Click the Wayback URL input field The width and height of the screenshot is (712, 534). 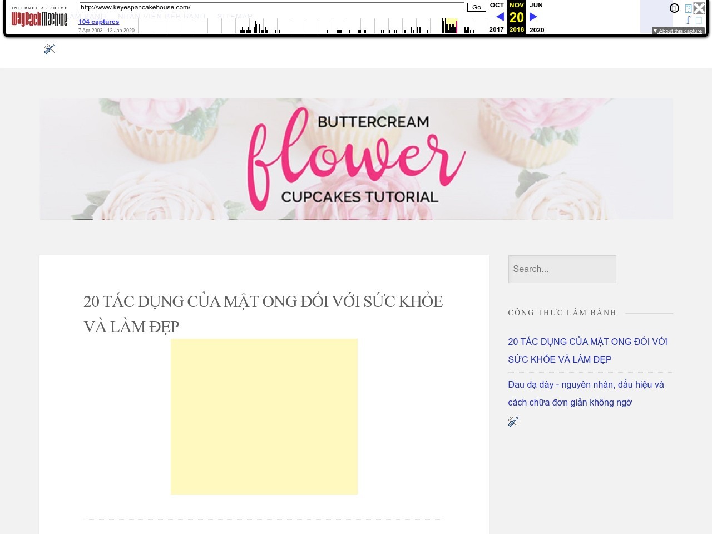pos(271,7)
